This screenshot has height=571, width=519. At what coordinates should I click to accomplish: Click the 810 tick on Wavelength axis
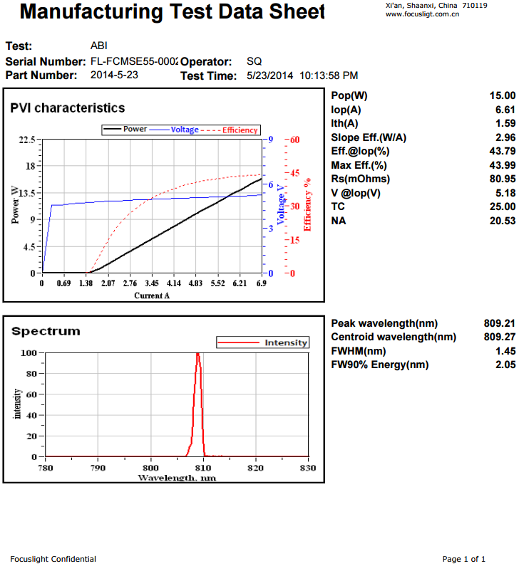[203, 468]
